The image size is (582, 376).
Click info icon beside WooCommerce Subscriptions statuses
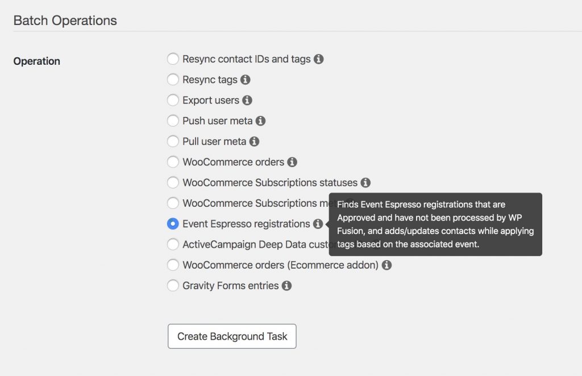[x=365, y=183]
